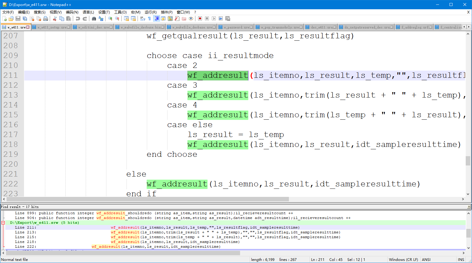The height and width of the screenshot is (263, 472).
Task: Click the Windows (CR LF) status field
Action: coord(403,260)
